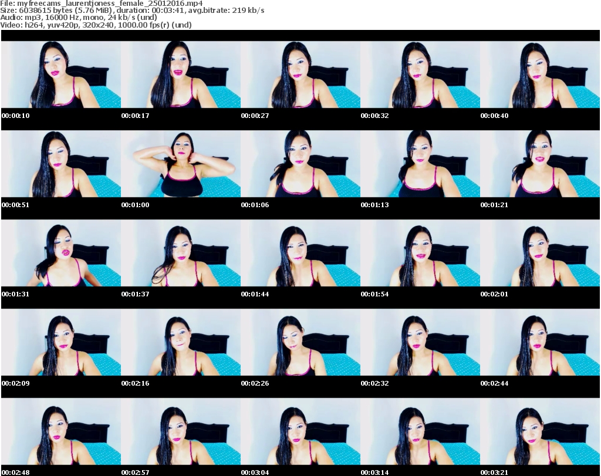
Task: Select the thumbnail at timestamp 00:03:21
Action: (540, 431)
